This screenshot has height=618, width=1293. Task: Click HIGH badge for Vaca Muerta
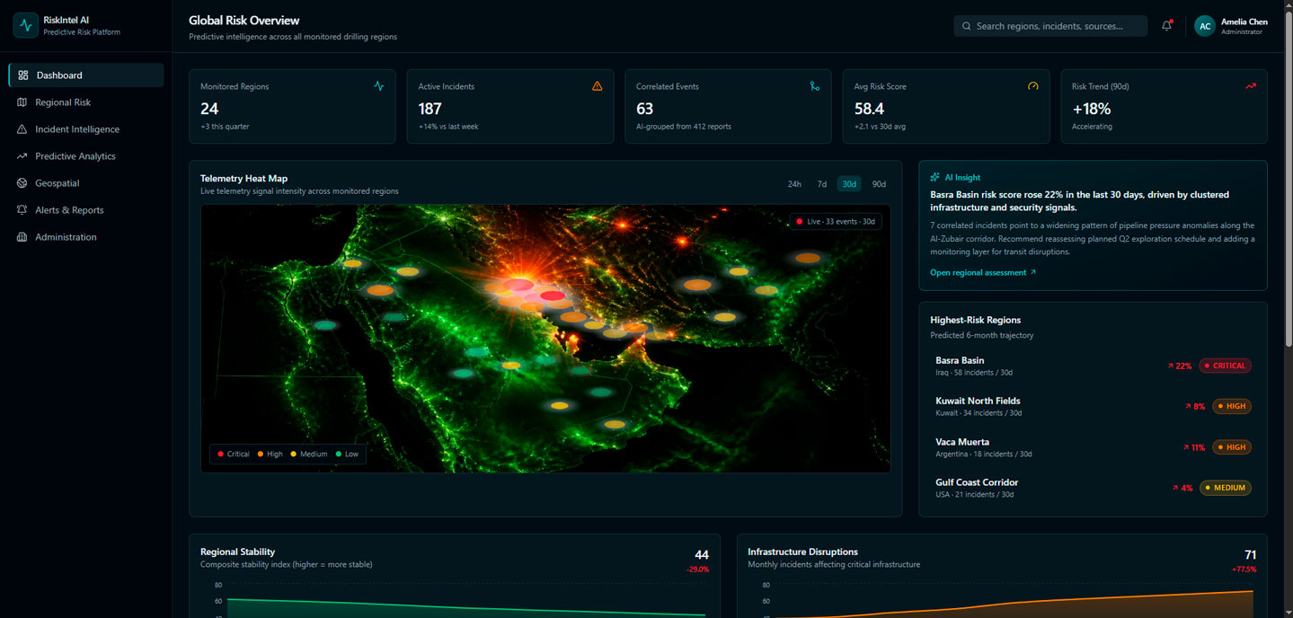1232,447
